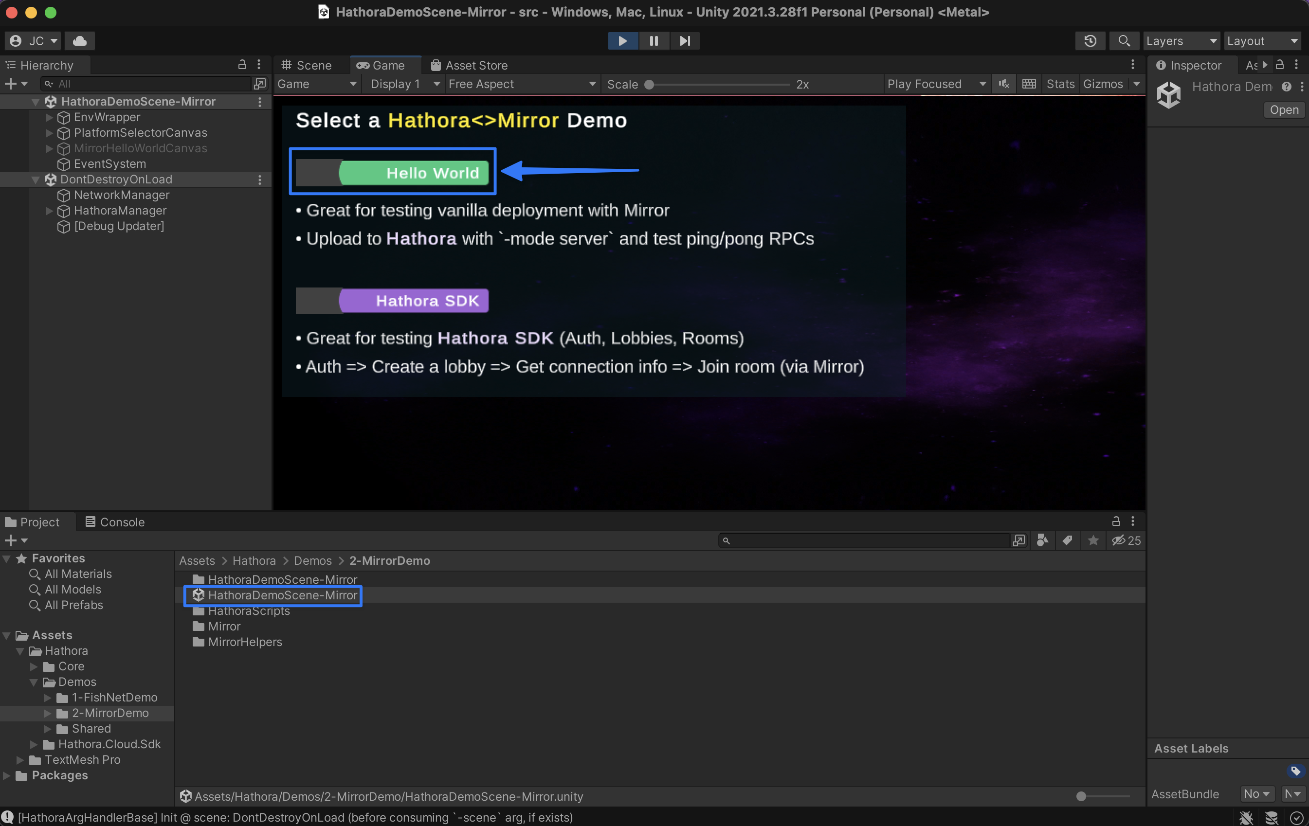The height and width of the screenshot is (826, 1309).
Task: Toggle hidden packages visibility (25)
Action: [x=1126, y=541]
